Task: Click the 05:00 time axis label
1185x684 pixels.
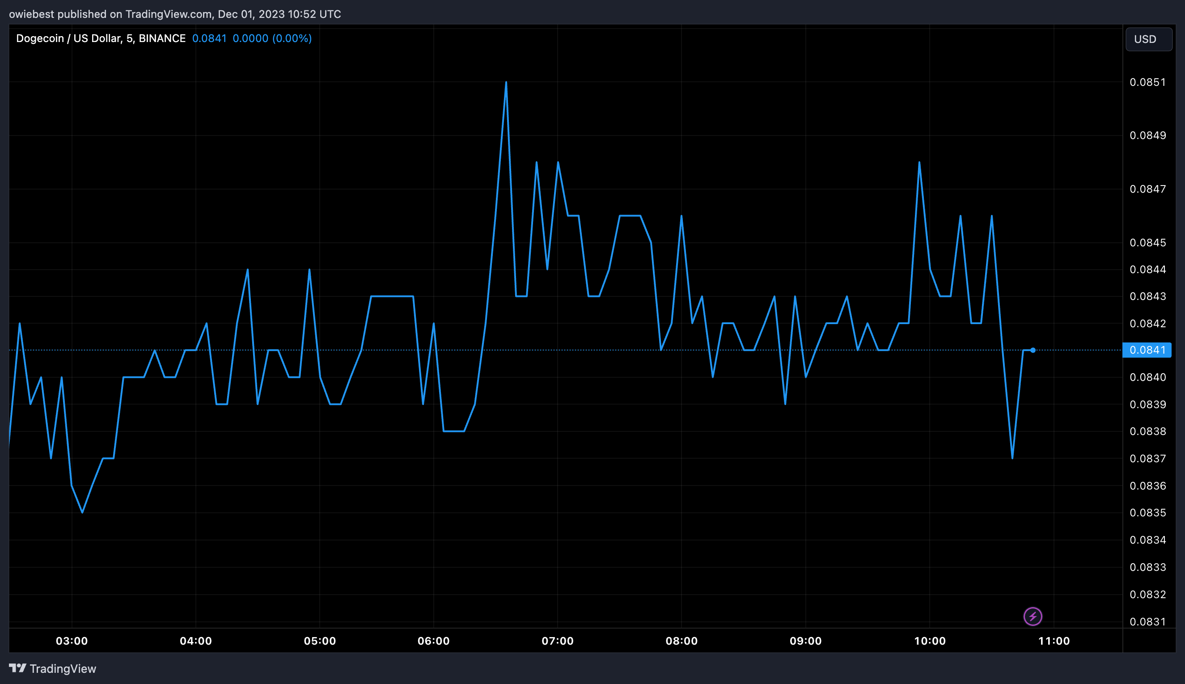Action: (x=320, y=641)
